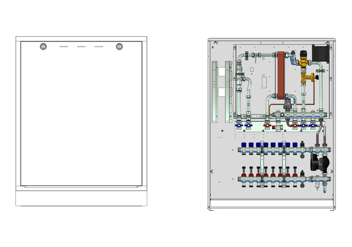Select the orange capillary tube
This screenshot has width=352, height=247.
[292, 105]
